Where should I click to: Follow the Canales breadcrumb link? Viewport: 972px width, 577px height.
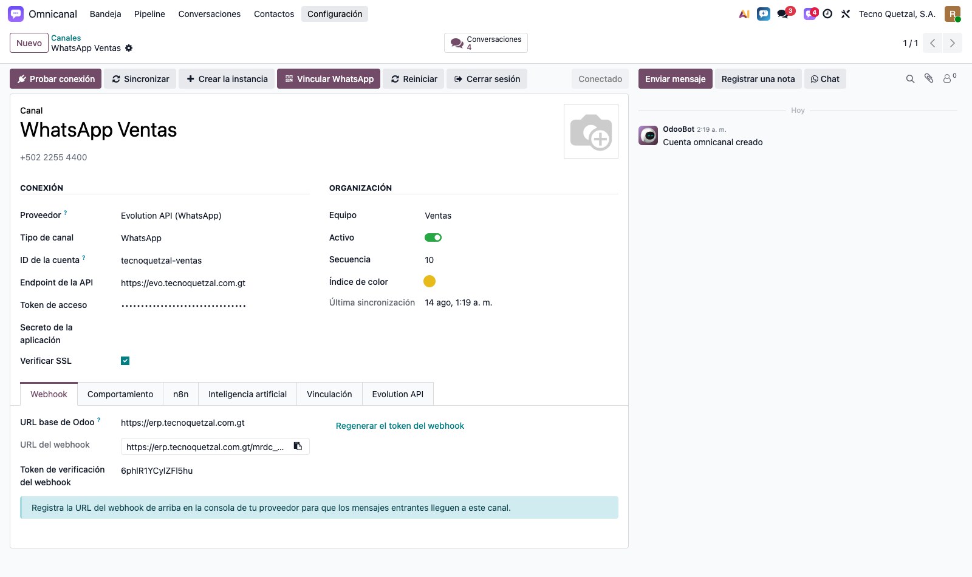coord(66,38)
